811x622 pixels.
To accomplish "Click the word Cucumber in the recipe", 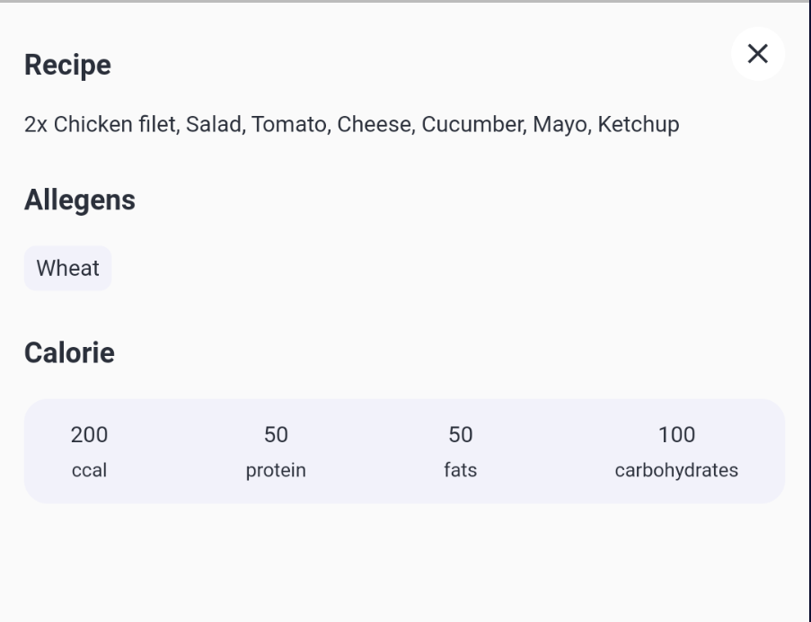I will coord(474,125).
